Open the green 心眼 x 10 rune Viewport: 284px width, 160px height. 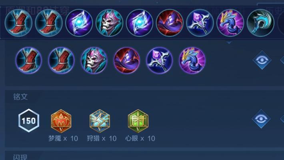(138, 121)
